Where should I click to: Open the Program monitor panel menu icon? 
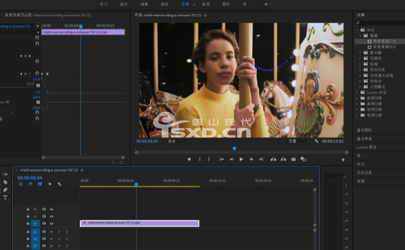(x=205, y=16)
